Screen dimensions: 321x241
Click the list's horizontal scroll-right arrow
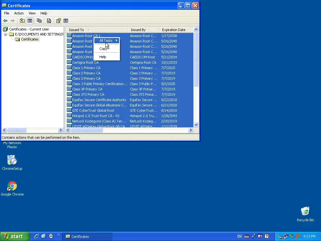[191, 130]
